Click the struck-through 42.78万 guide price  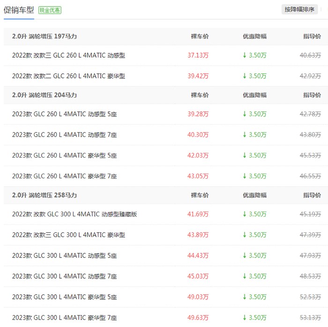(310, 114)
